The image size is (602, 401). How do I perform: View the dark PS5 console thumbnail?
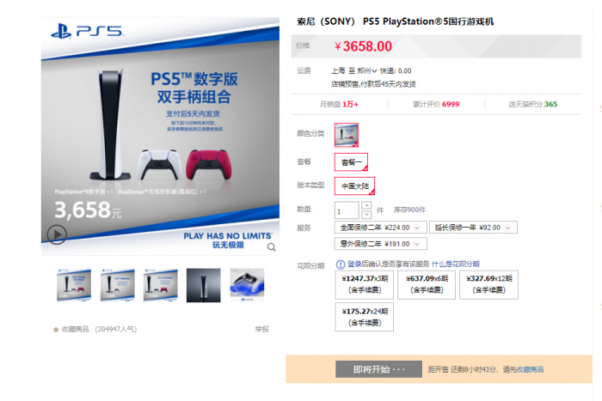pos(204,285)
